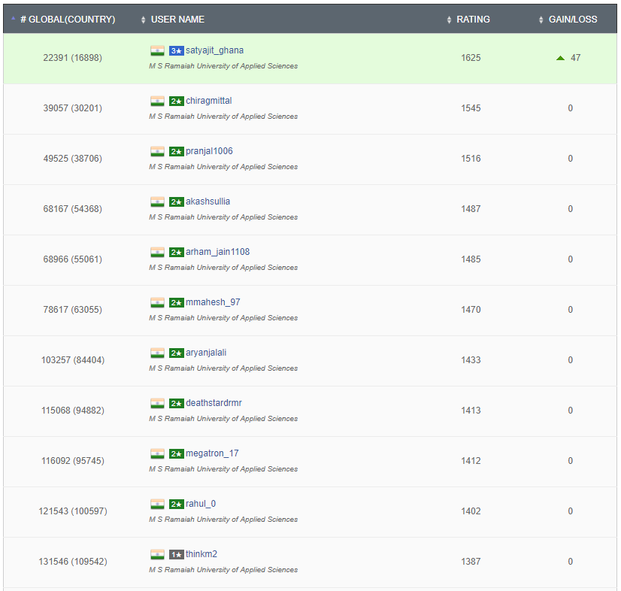Click India flag icon beside deathstardrmr
This screenshot has width=621, height=591.
click(x=157, y=403)
